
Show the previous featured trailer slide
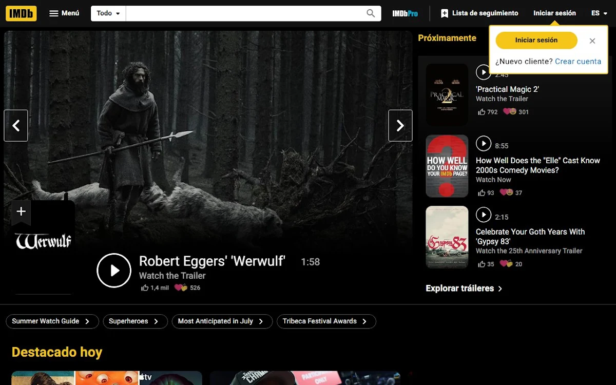click(x=16, y=125)
